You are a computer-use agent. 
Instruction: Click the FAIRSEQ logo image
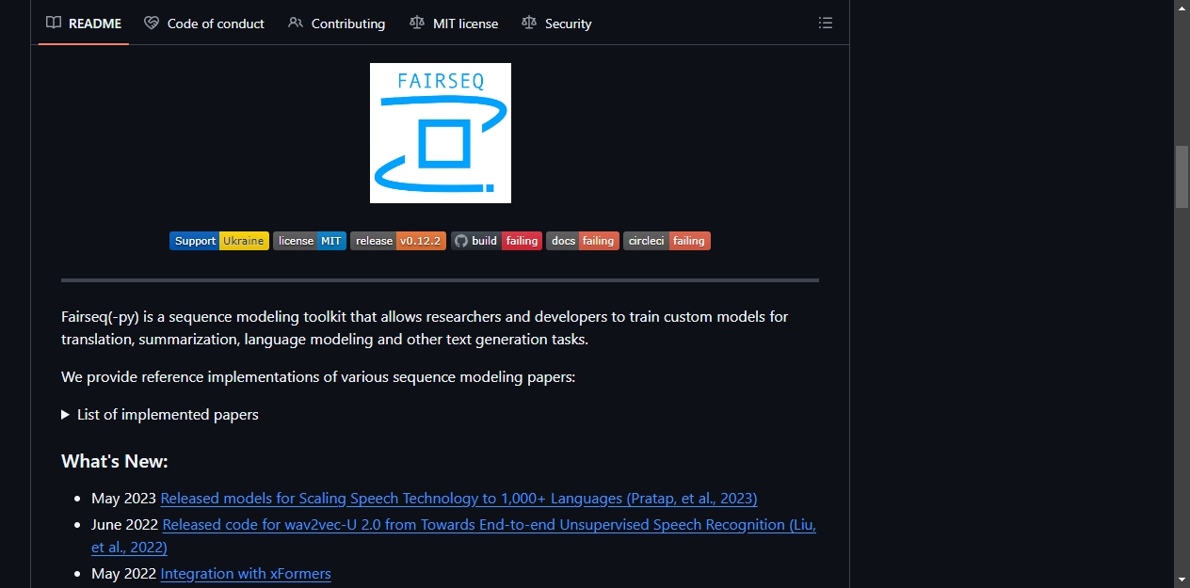[441, 133]
